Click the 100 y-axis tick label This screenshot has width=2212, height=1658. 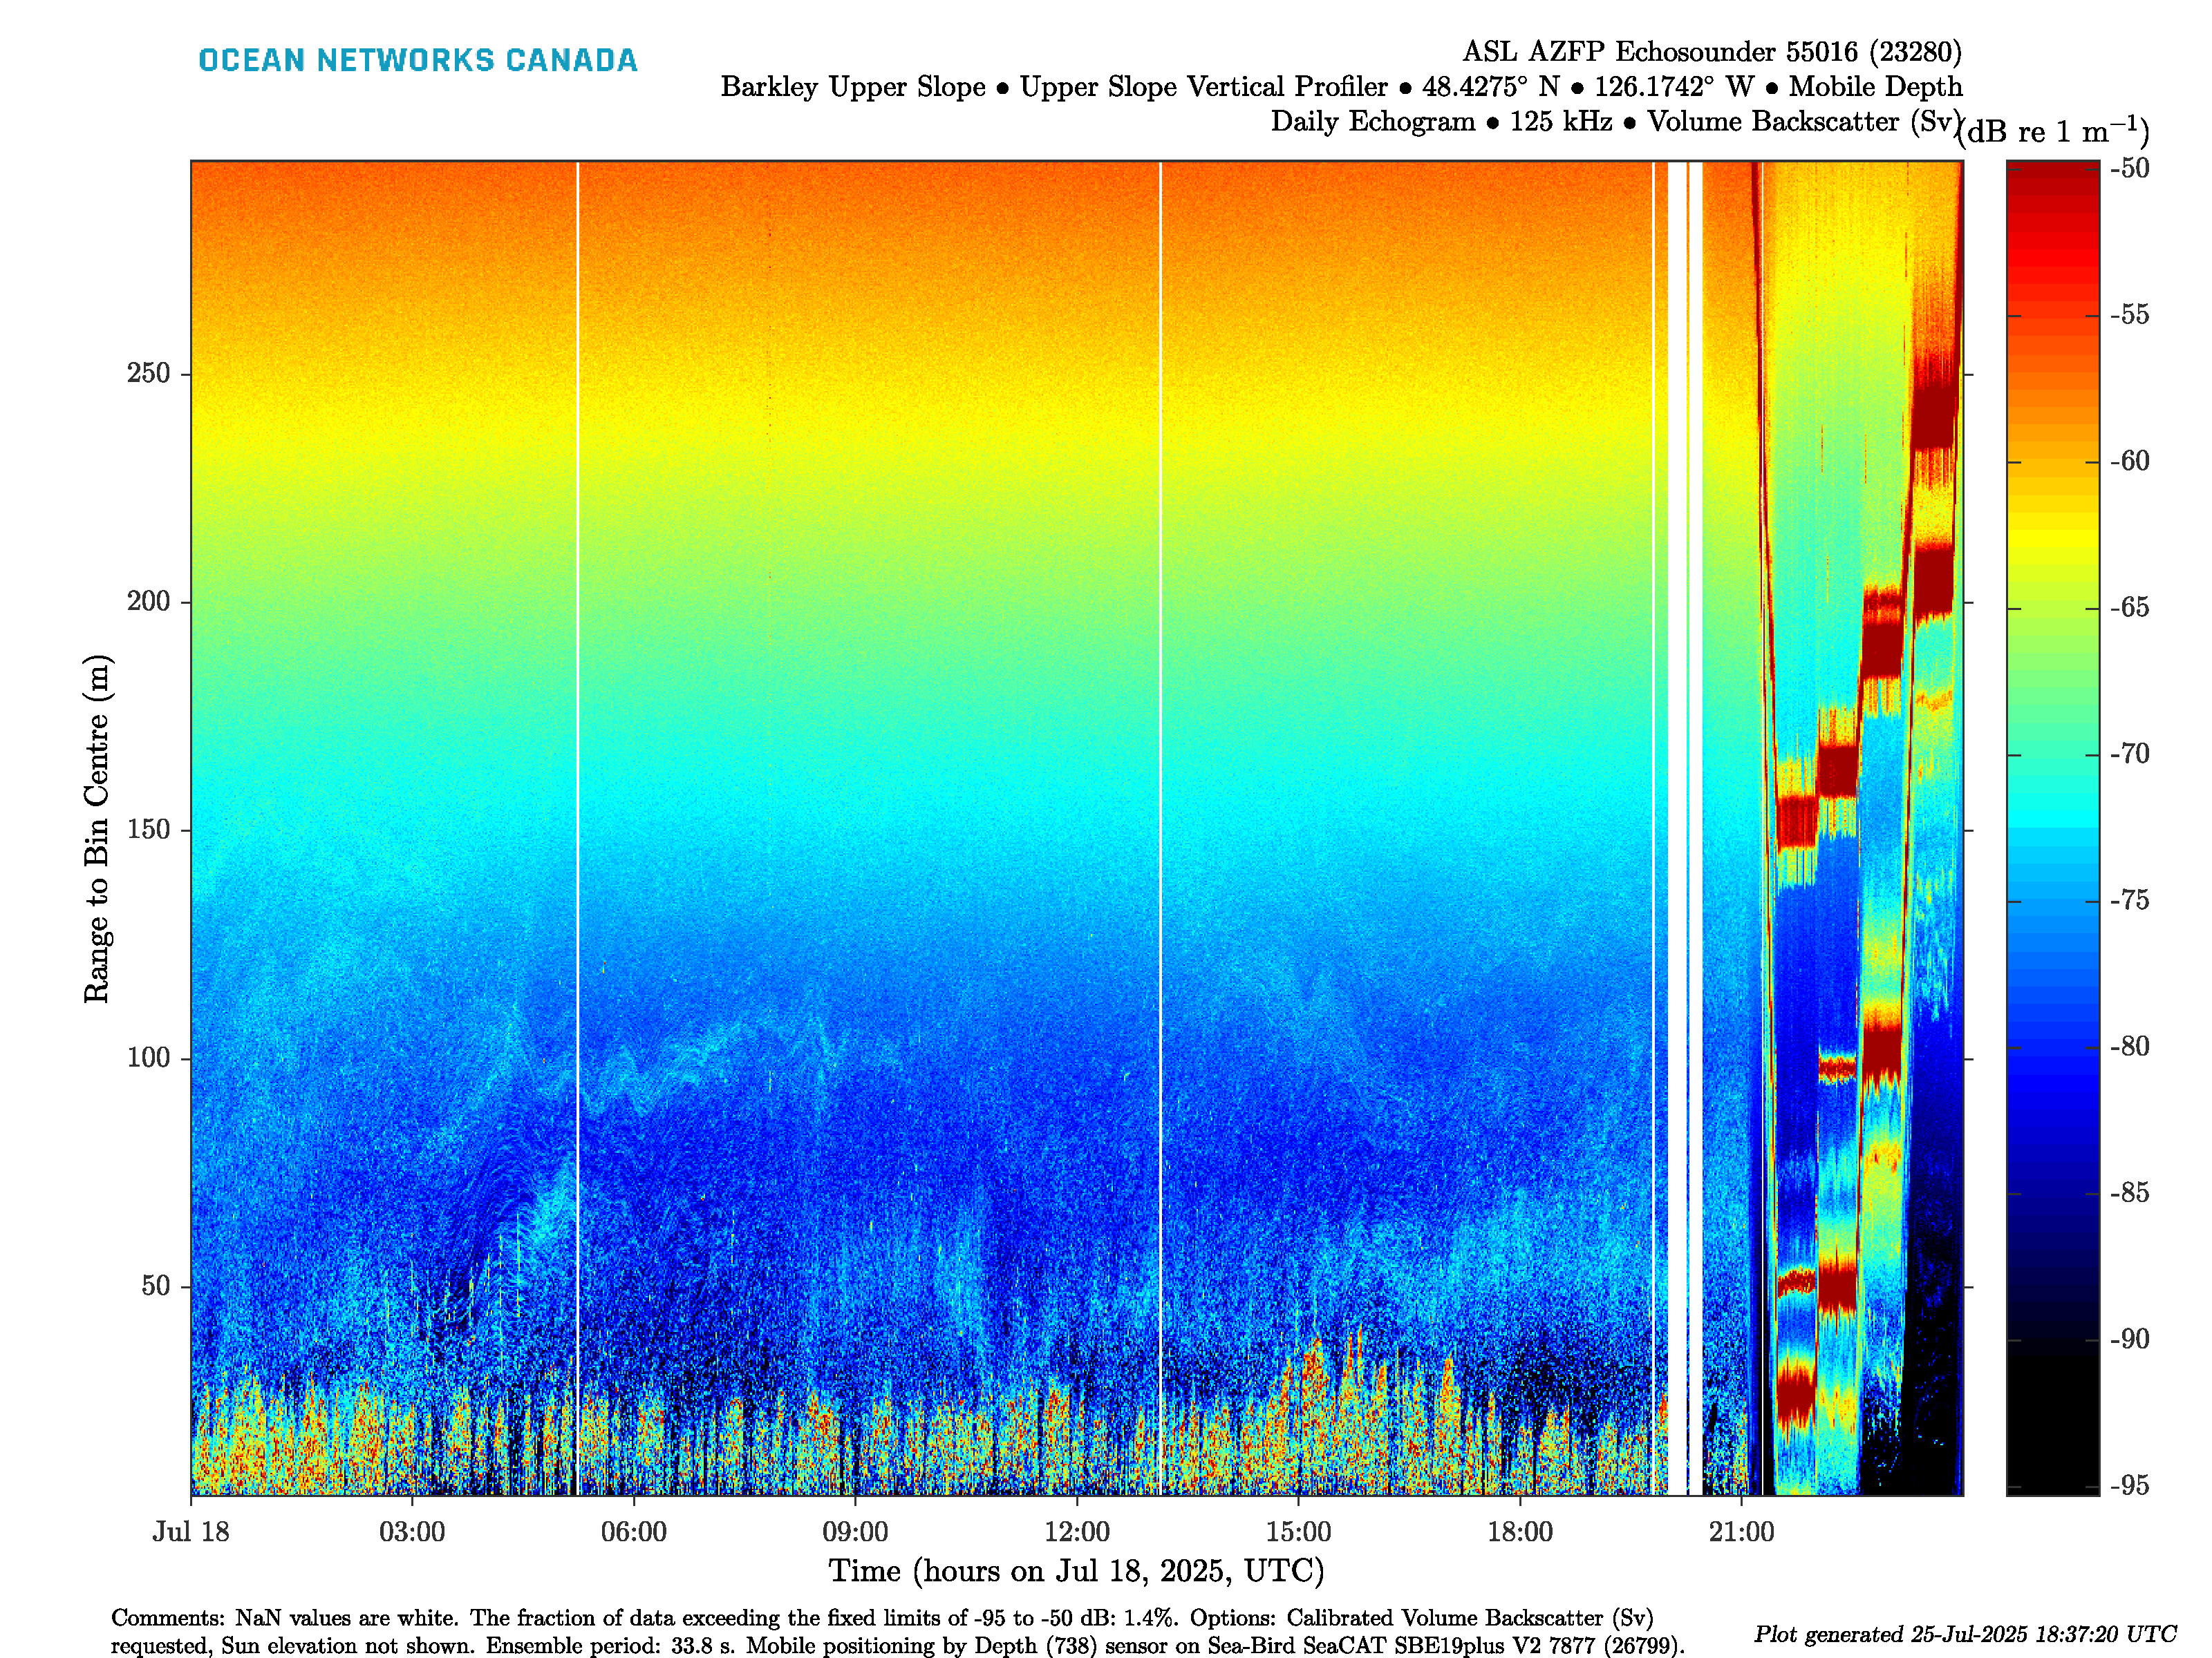(x=148, y=1058)
